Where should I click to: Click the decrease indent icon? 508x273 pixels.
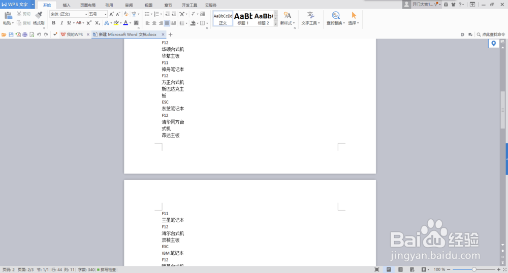tap(167, 14)
